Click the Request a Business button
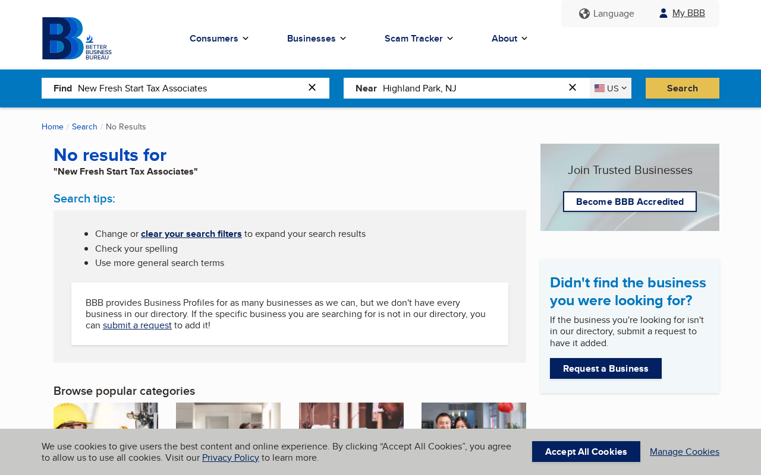 [606, 369]
